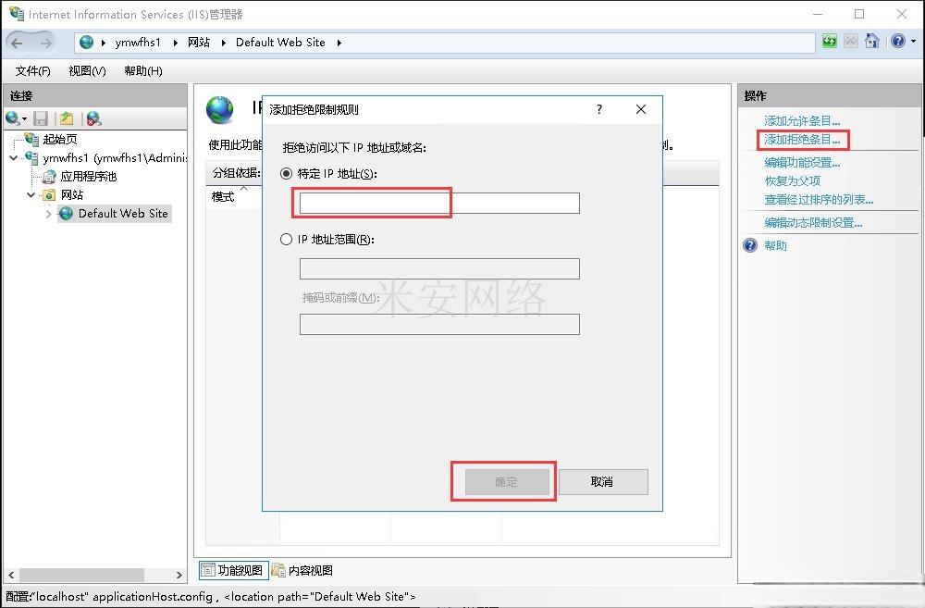Click the Connections pane scroll left arrow
925x608 pixels.
click(11, 575)
